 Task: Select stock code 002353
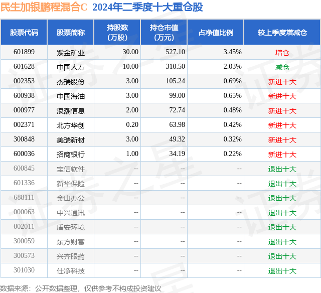24,81
